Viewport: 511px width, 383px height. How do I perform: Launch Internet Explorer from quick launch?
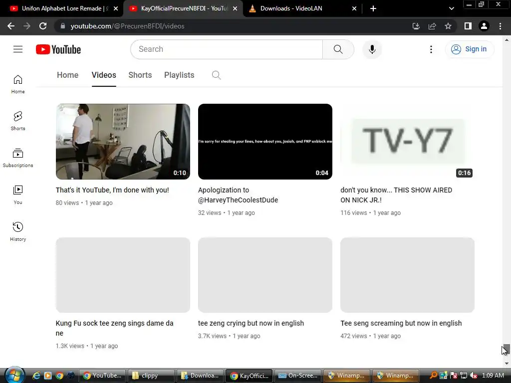[36, 376]
